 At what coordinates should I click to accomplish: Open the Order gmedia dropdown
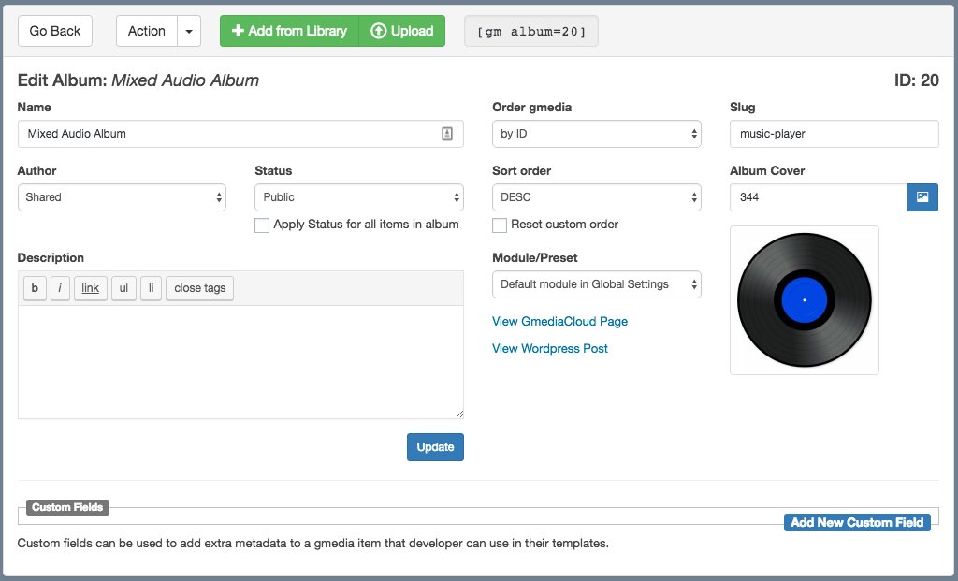click(596, 134)
